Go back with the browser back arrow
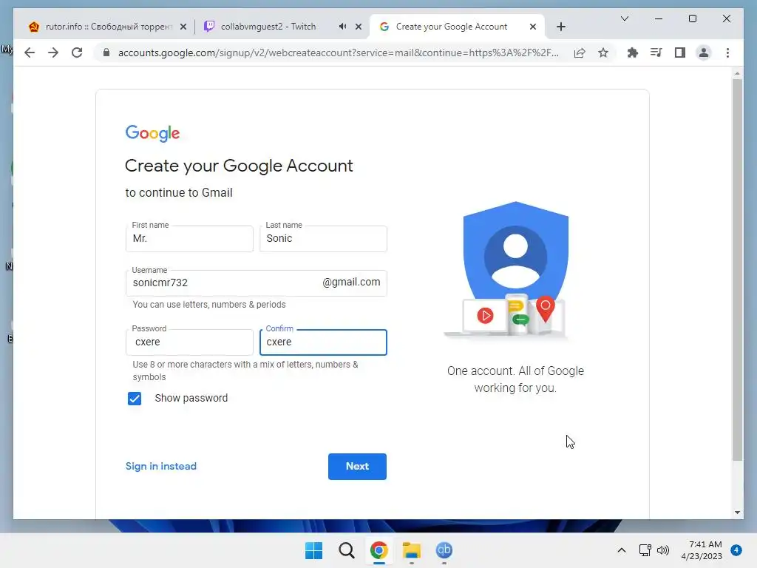Viewport: 757px width, 568px height. click(x=30, y=53)
